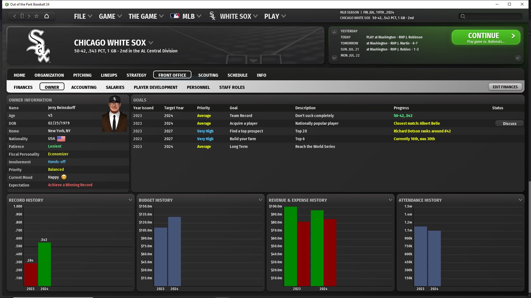This screenshot has width=531, height=298.
Task: Open the Attendance History chart dropdown
Action: coord(520,200)
